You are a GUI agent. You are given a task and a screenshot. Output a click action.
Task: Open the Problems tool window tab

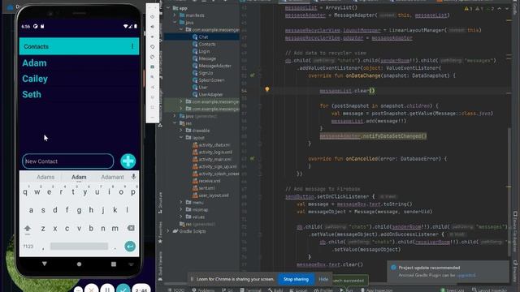(x=203, y=290)
